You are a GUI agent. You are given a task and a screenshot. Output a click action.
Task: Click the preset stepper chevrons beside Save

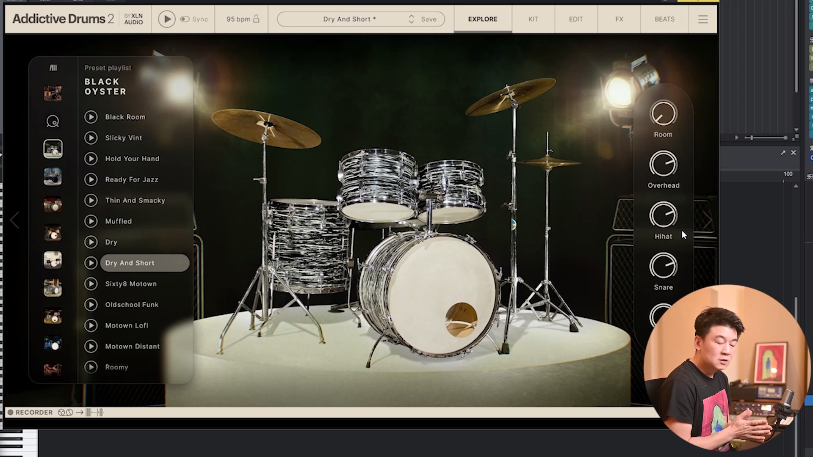point(411,19)
